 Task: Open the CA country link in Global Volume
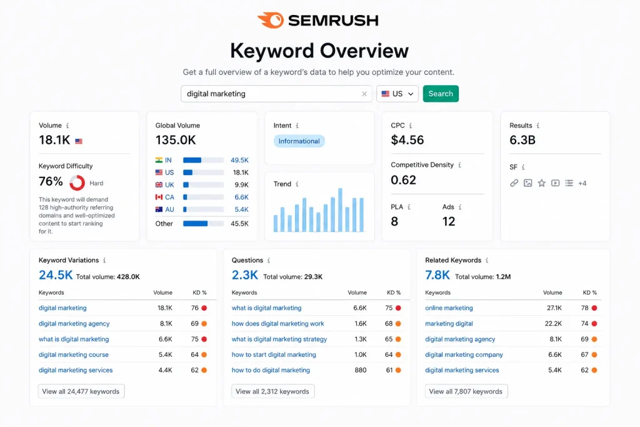pos(169,197)
